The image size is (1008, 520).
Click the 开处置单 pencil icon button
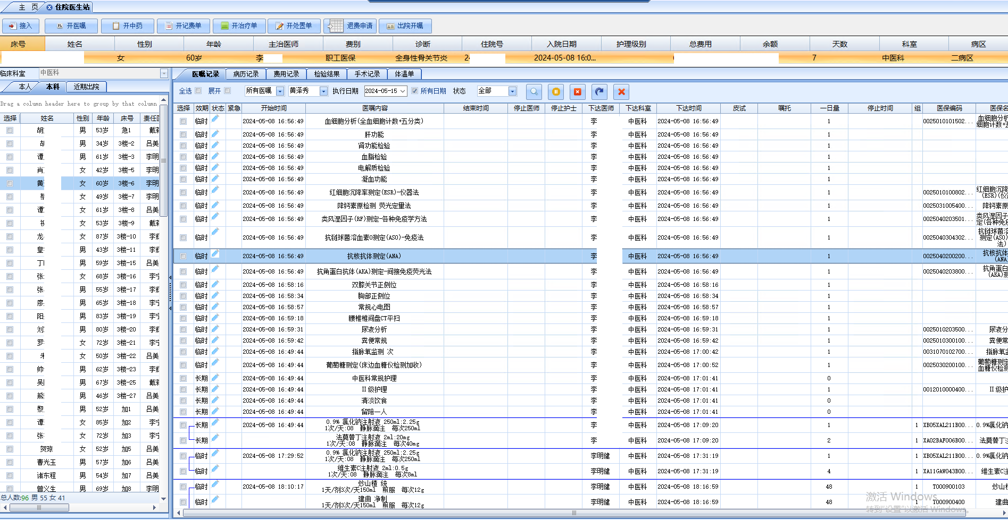point(294,25)
